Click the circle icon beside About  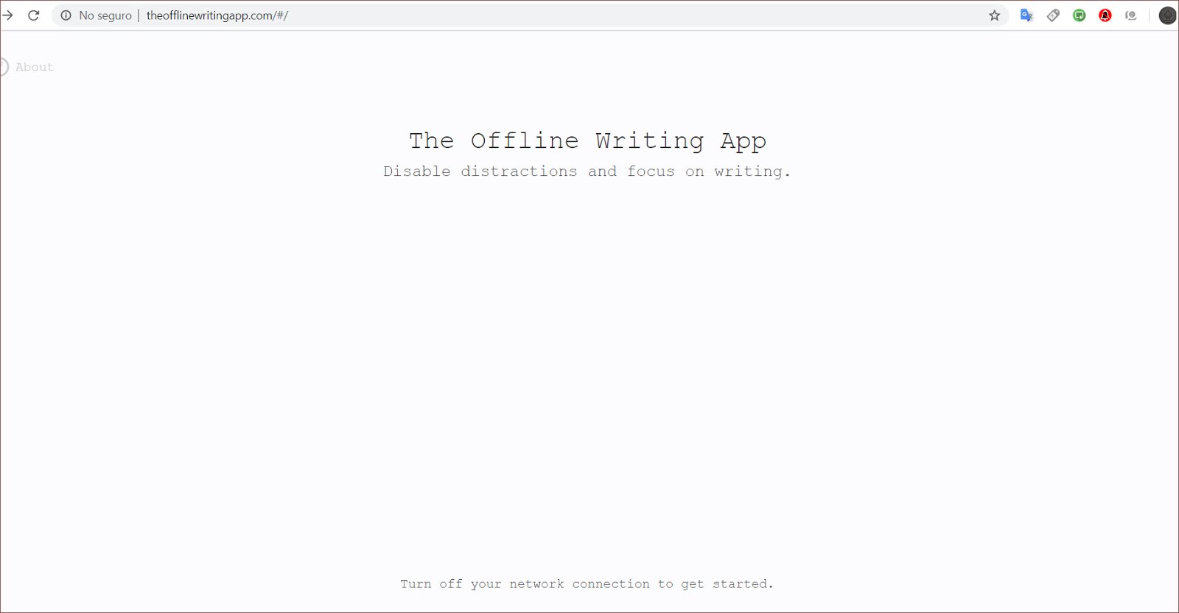pyautogui.click(x=3, y=67)
